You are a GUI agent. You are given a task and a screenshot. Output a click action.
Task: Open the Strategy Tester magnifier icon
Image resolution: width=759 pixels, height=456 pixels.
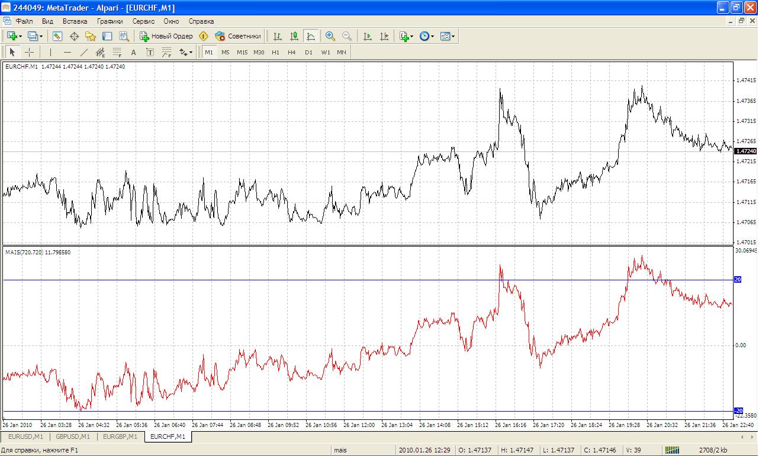pos(124,36)
